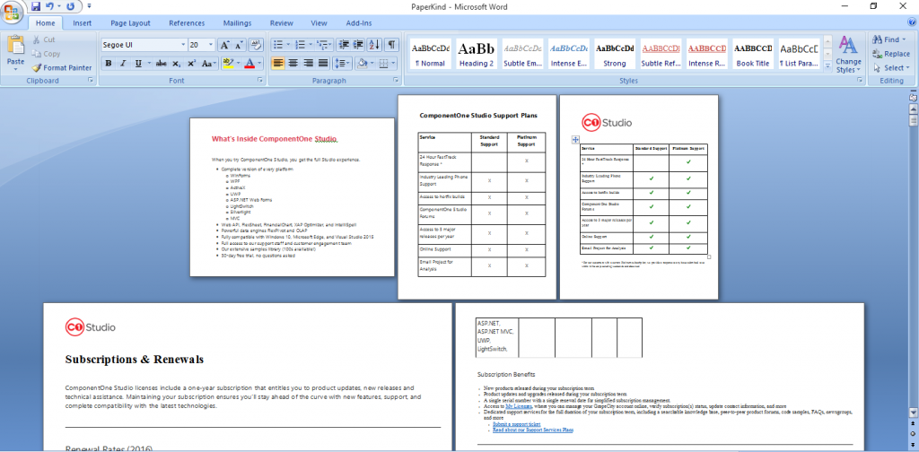Apply the Book Title style

click(753, 55)
